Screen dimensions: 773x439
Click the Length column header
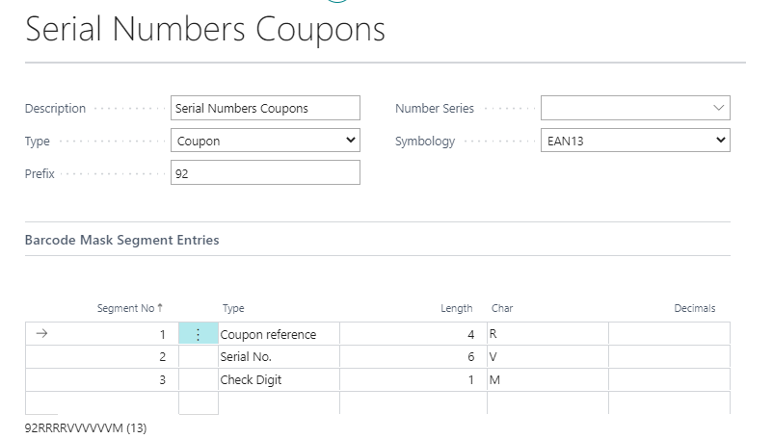(457, 308)
